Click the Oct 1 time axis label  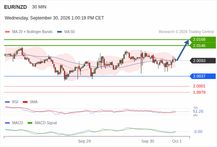click(x=177, y=141)
